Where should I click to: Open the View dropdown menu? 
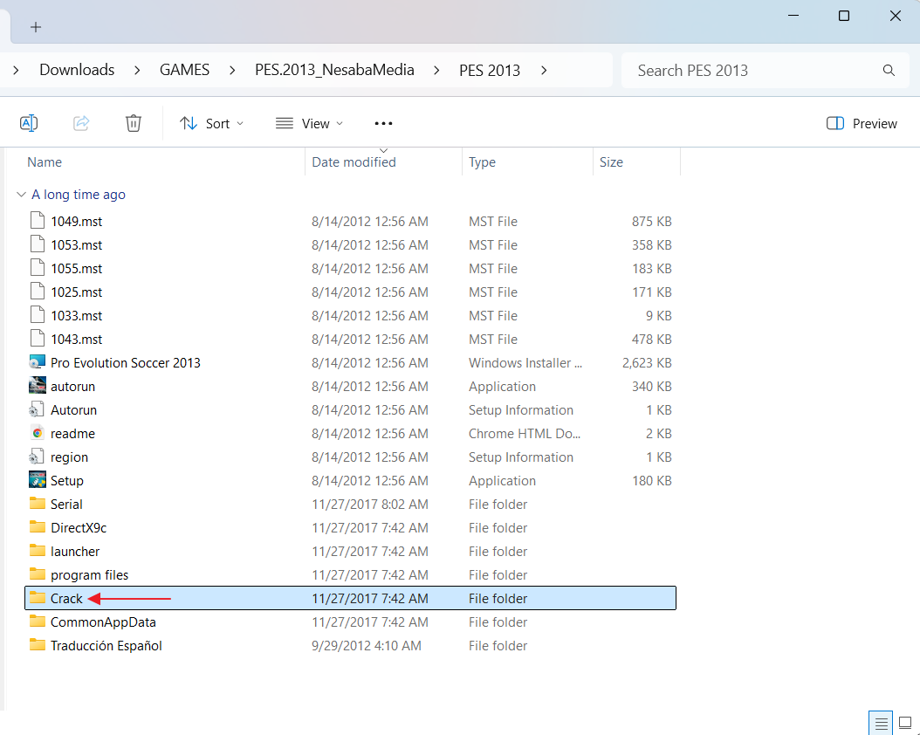(309, 123)
